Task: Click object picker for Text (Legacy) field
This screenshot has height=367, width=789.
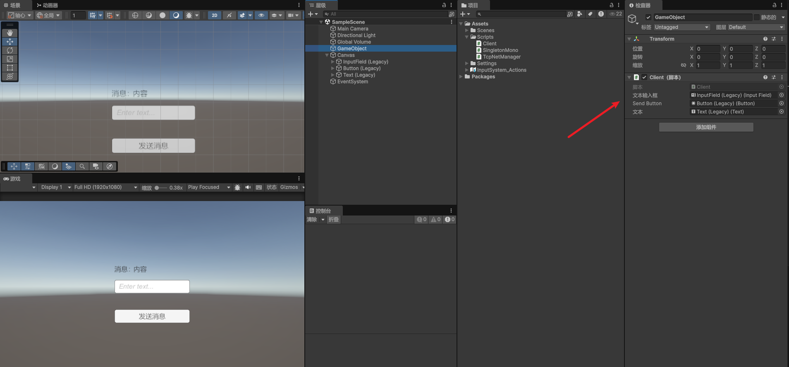Action: [x=782, y=111]
